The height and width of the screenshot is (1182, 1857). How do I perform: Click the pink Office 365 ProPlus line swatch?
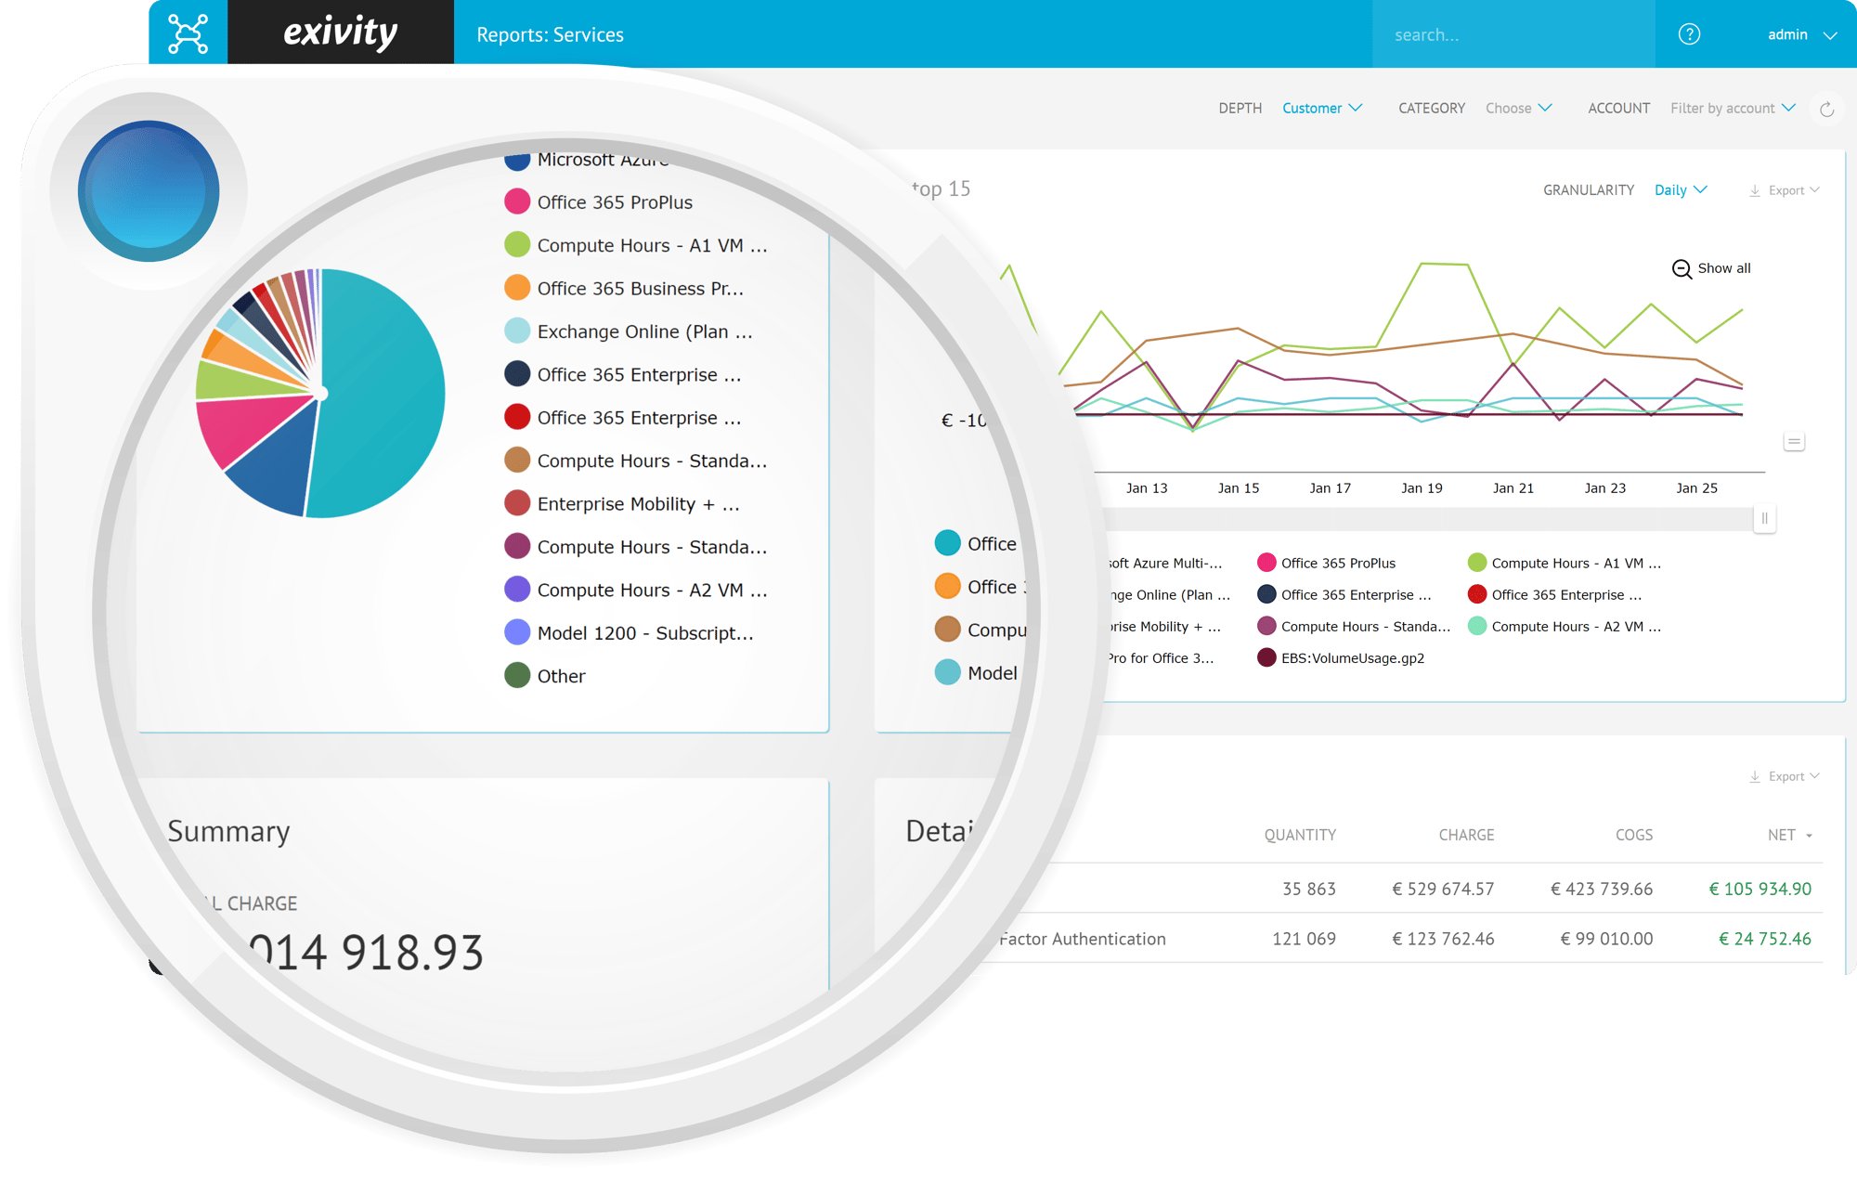coord(1266,563)
